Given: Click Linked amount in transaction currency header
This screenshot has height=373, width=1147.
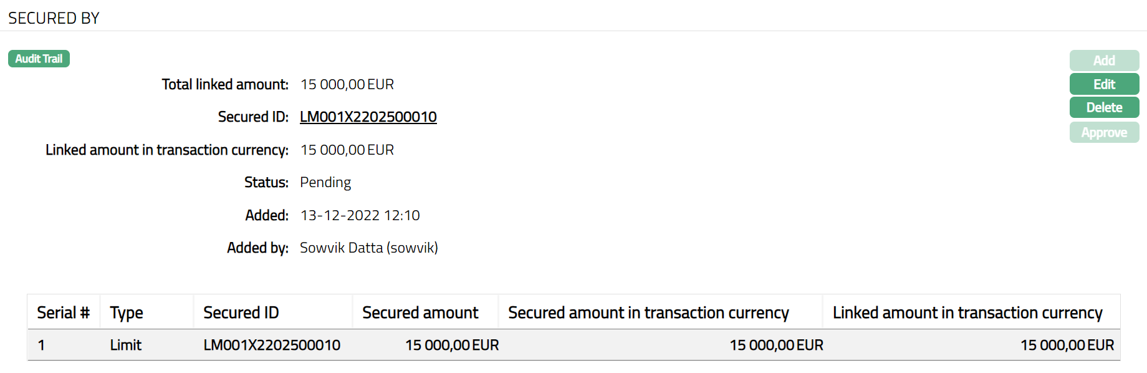Looking at the screenshot, I should (967, 312).
